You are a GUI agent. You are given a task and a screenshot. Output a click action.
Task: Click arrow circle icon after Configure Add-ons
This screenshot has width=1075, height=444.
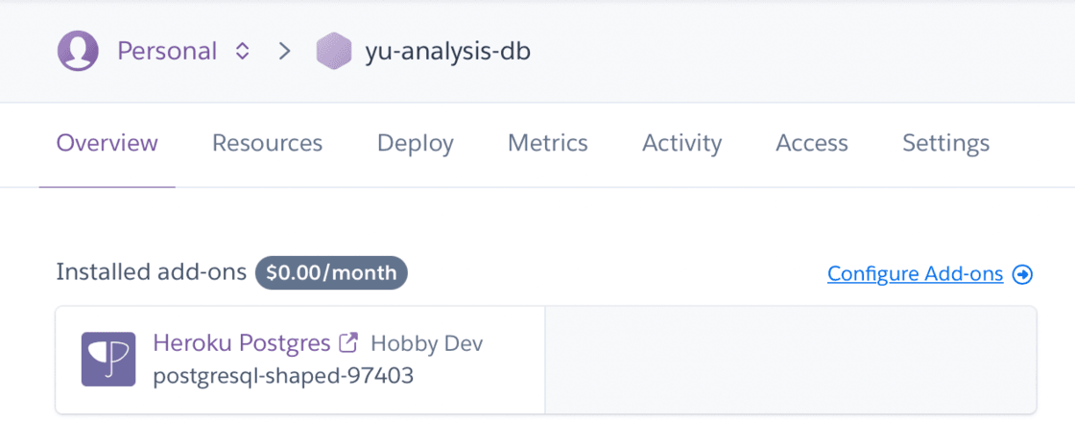tap(1023, 274)
